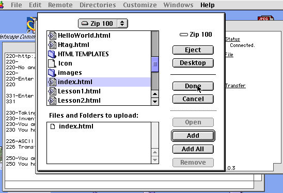The height and width of the screenshot is (193, 283).
Task: Click the Connected. status text
Action: click(x=242, y=45)
